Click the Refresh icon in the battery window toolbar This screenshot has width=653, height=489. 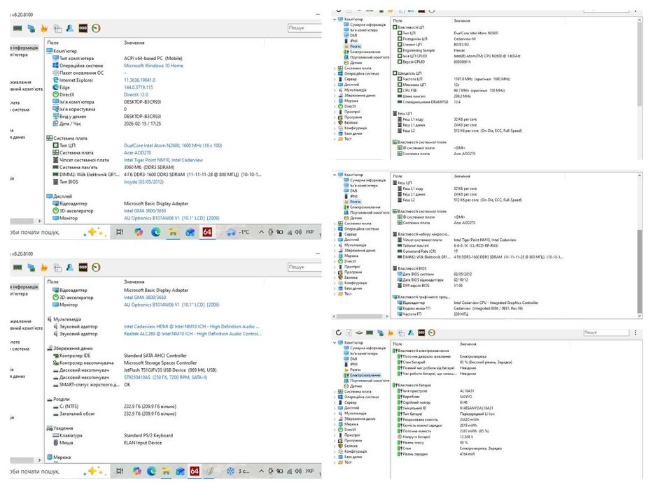pyautogui.click(x=339, y=333)
